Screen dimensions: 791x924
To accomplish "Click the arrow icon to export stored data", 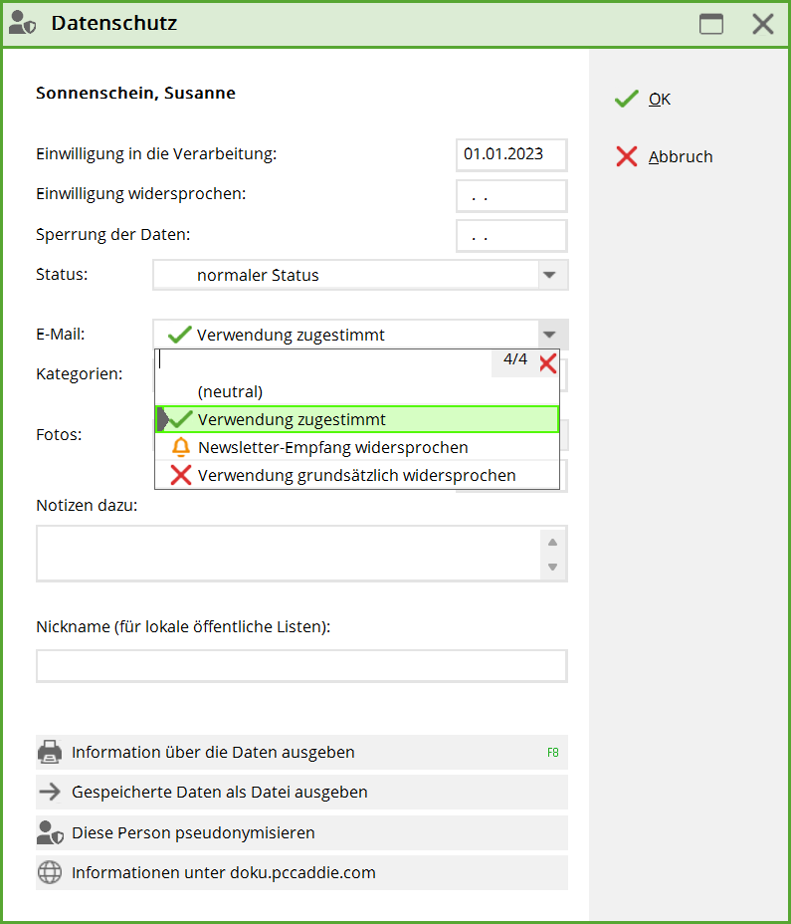I will pos(50,793).
